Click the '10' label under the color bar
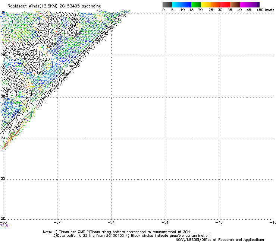 point(182,10)
